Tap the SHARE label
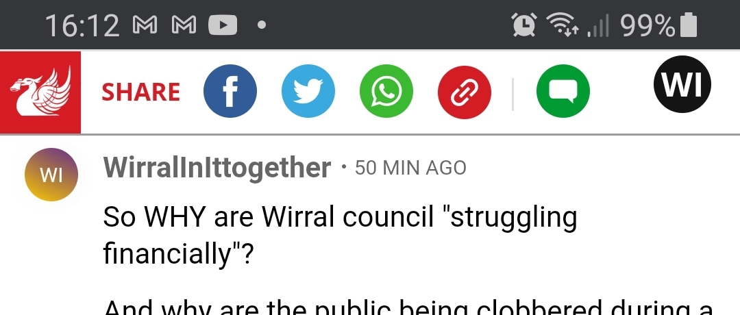The width and height of the screenshot is (740, 315). (x=140, y=92)
